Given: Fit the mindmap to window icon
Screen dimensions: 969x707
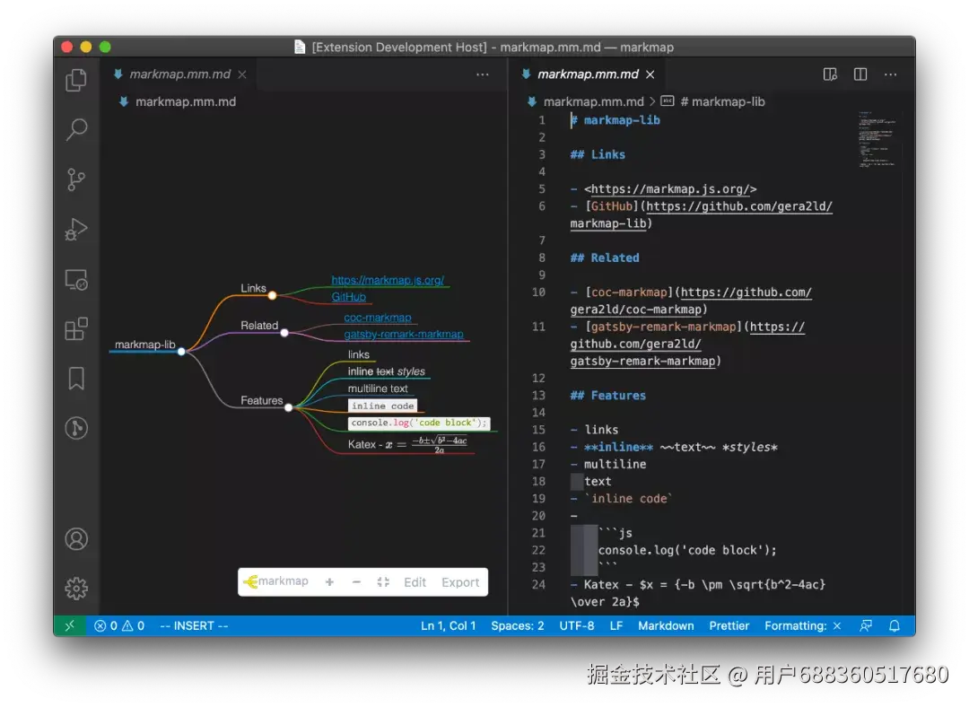Looking at the screenshot, I should [383, 582].
